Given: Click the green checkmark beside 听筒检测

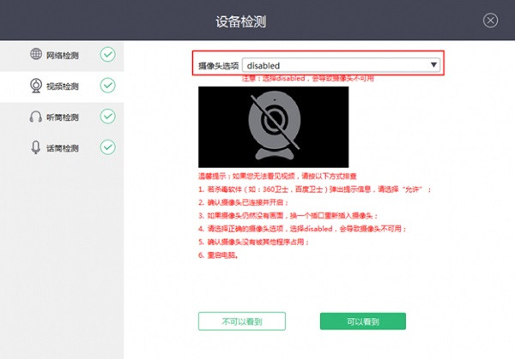Looking at the screenshot, I should tap(107, 117).
